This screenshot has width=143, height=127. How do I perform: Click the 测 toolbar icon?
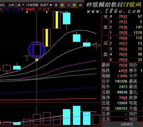coord(56,5)
